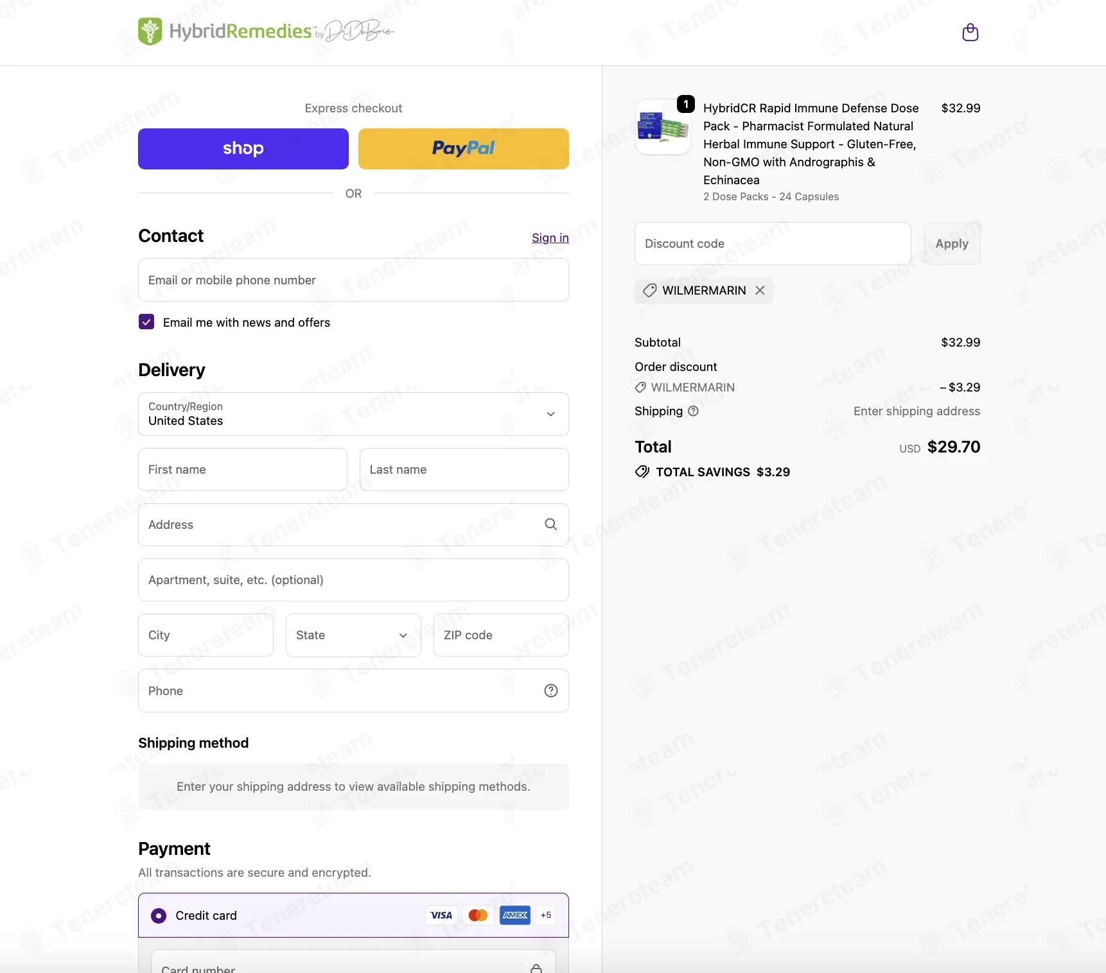Image resolution: width=1106 pixels, height=973 pixels.
Task: Click 'All transactions are secure and encrypted' text
Action: click(x=254, y=873)
